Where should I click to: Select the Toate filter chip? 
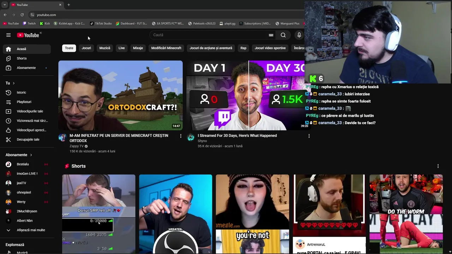click(x=69, y=48)
